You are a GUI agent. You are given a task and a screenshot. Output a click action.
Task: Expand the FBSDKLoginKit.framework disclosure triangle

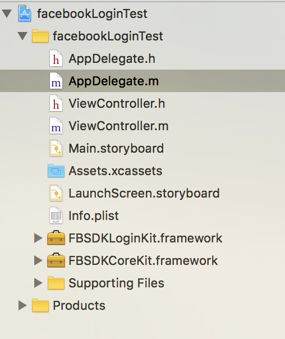pos(38,238)
